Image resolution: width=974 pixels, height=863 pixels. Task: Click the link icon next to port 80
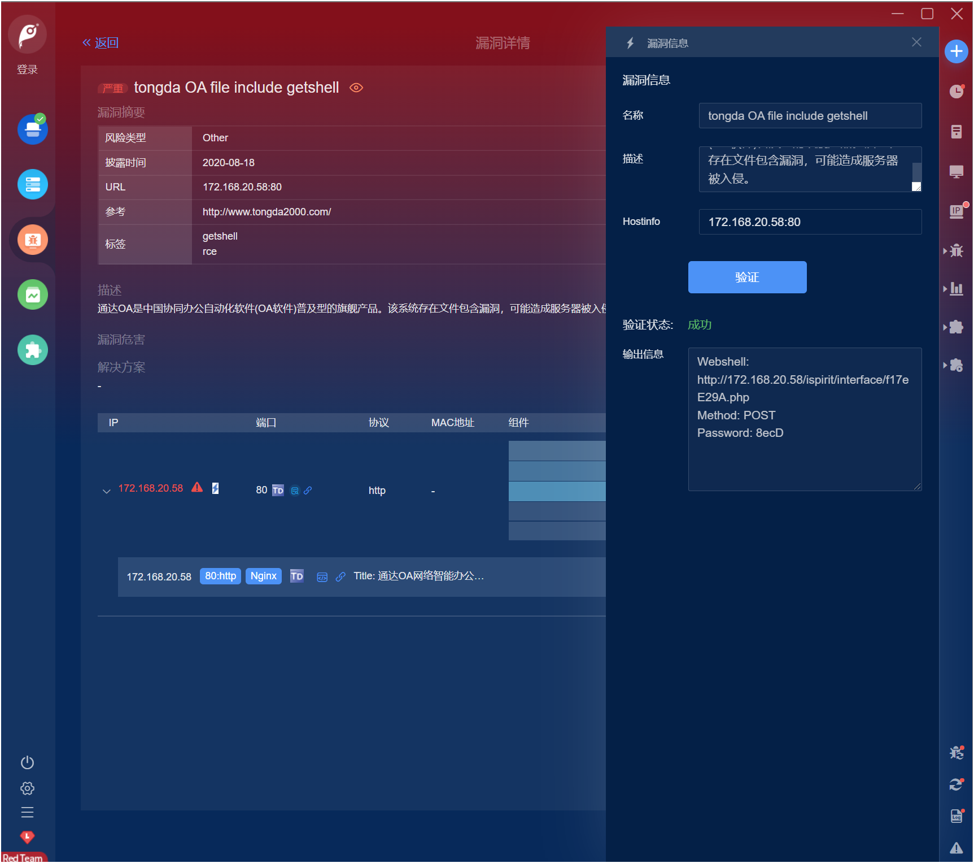308,491
